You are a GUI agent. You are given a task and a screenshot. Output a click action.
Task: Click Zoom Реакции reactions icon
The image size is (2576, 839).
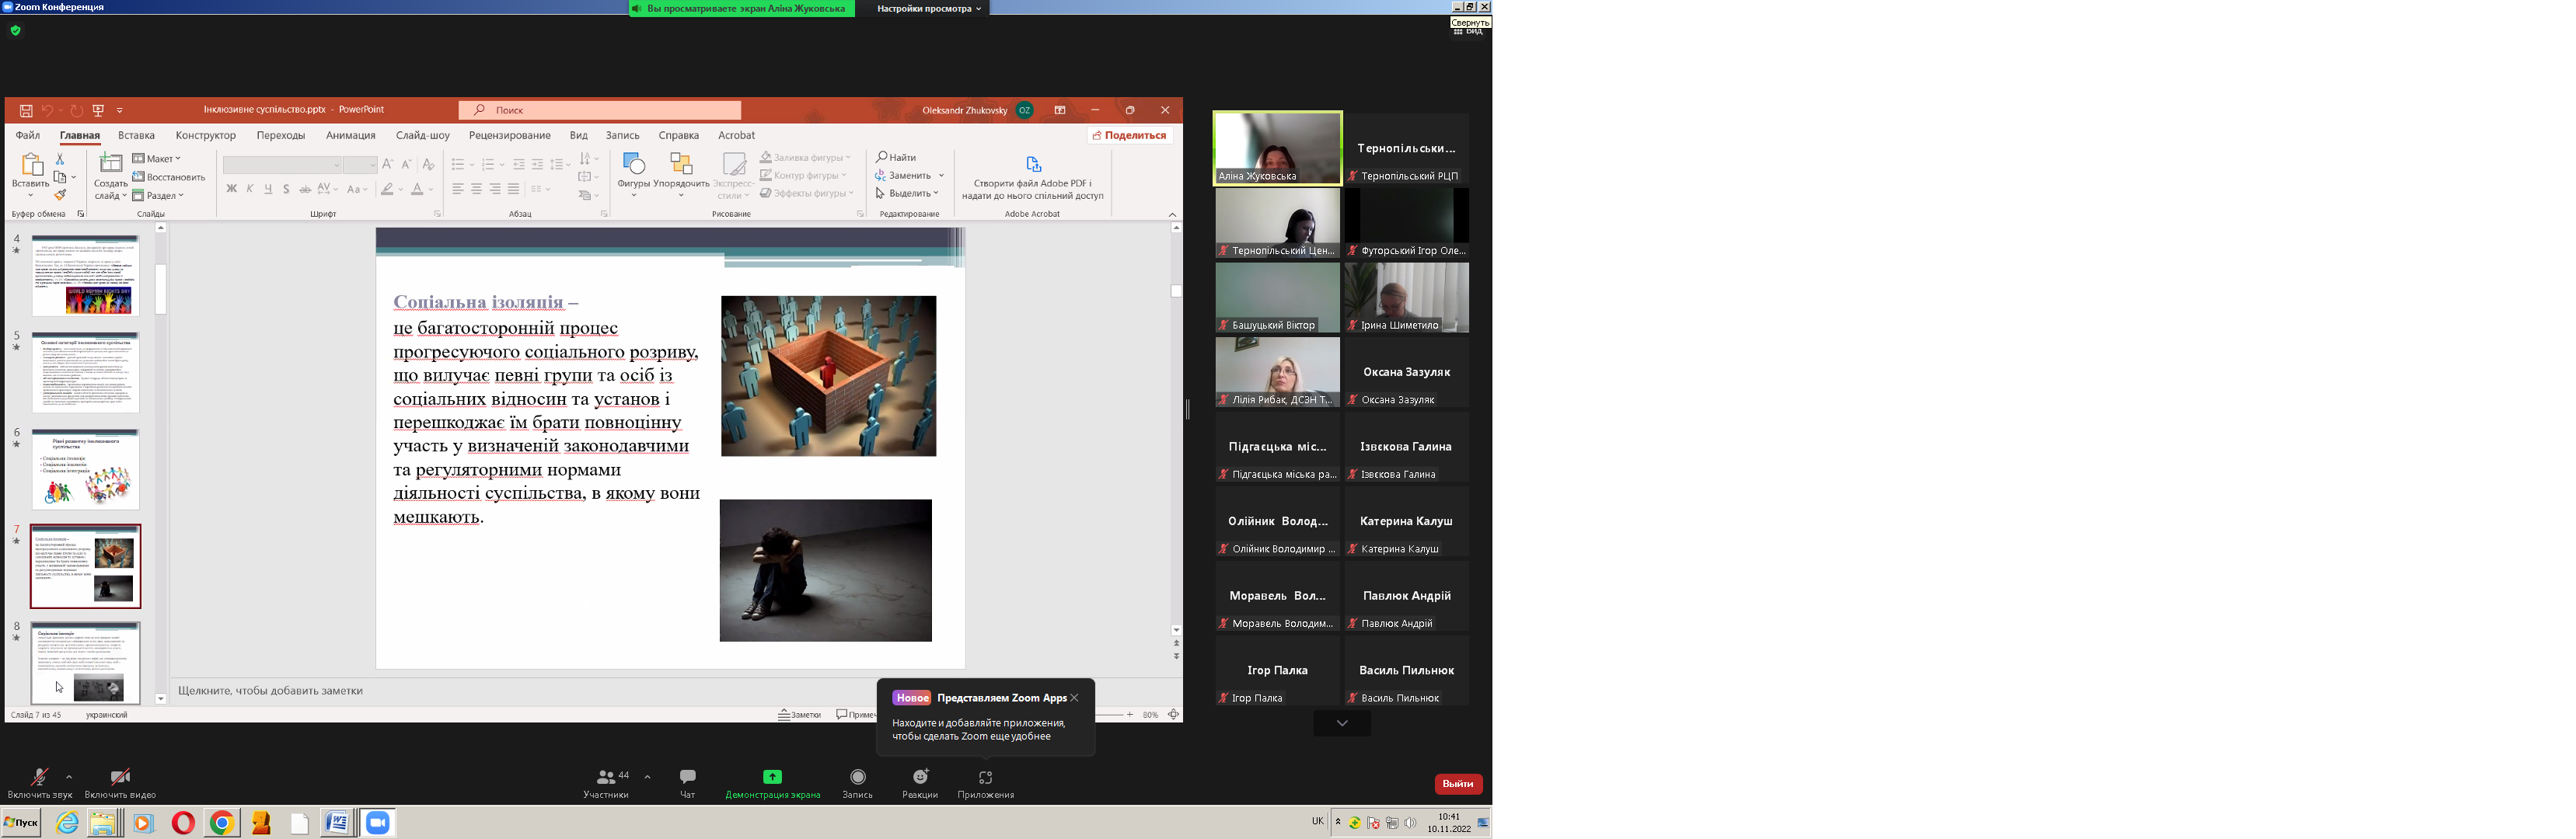pos(920,777)
